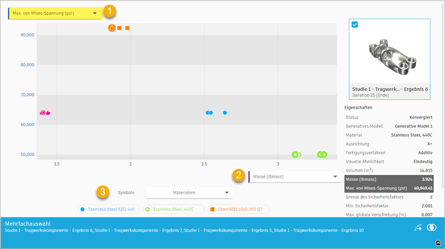Select the highlighted Max. von Mises-Spannung 49,949.41 row

tap(389, 188)
